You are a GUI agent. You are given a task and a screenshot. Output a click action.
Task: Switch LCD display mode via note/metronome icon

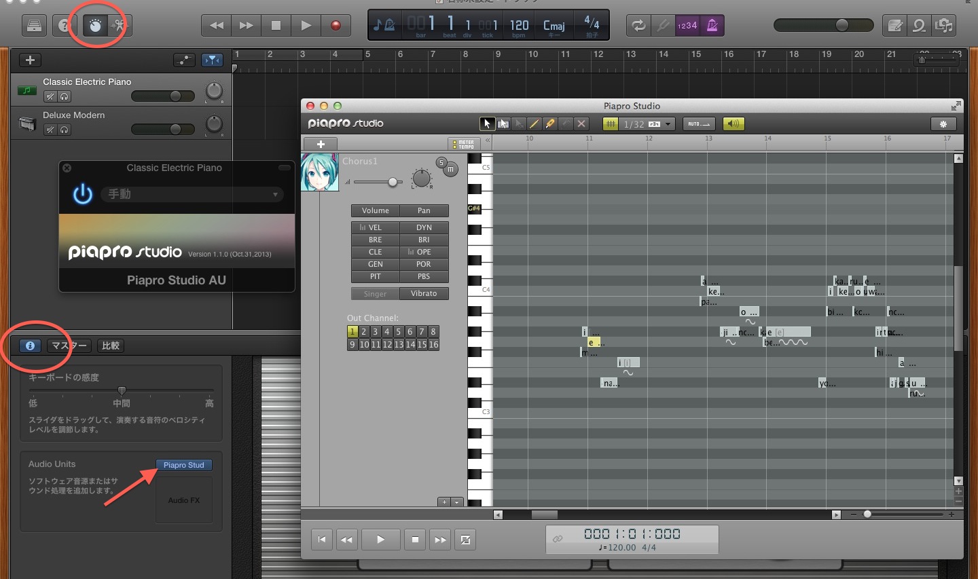click(x=384, y=26)
